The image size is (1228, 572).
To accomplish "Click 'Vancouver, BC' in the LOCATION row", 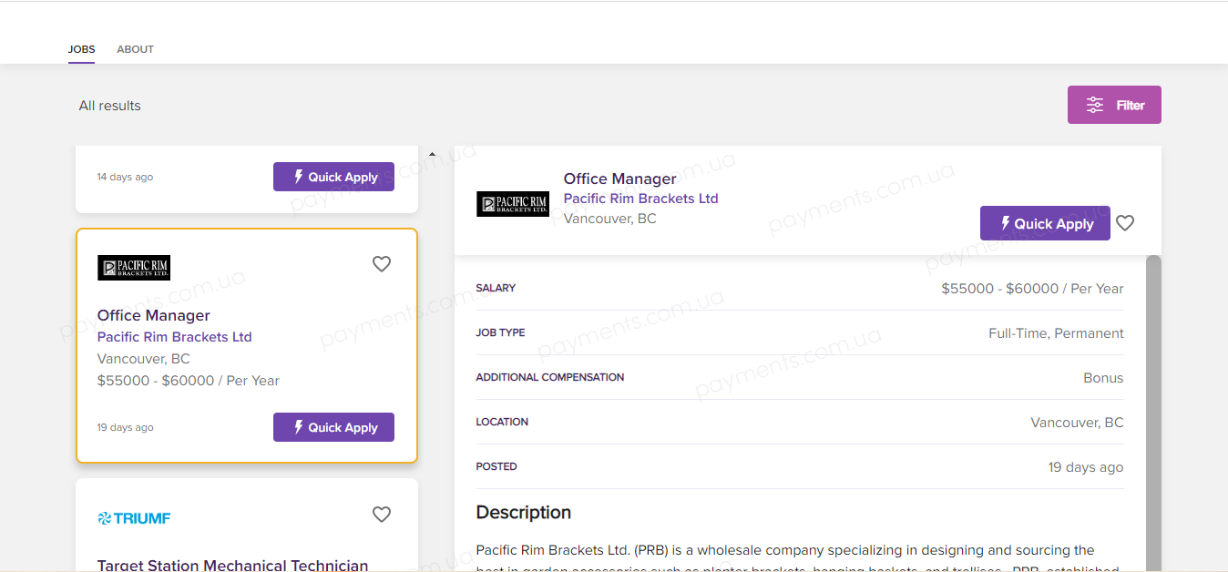I will pos(1077,423).
